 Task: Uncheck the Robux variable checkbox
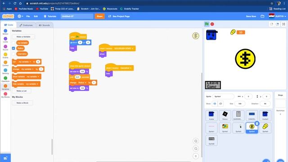click(13, 48)
